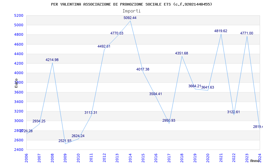Click the 2400 y-axis tick label

tap(19, 150)
